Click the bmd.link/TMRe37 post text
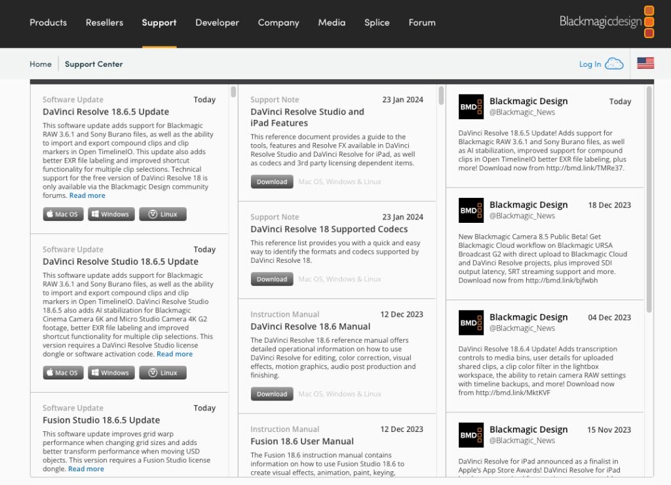671x485 pixels. (x=542, y=150)
